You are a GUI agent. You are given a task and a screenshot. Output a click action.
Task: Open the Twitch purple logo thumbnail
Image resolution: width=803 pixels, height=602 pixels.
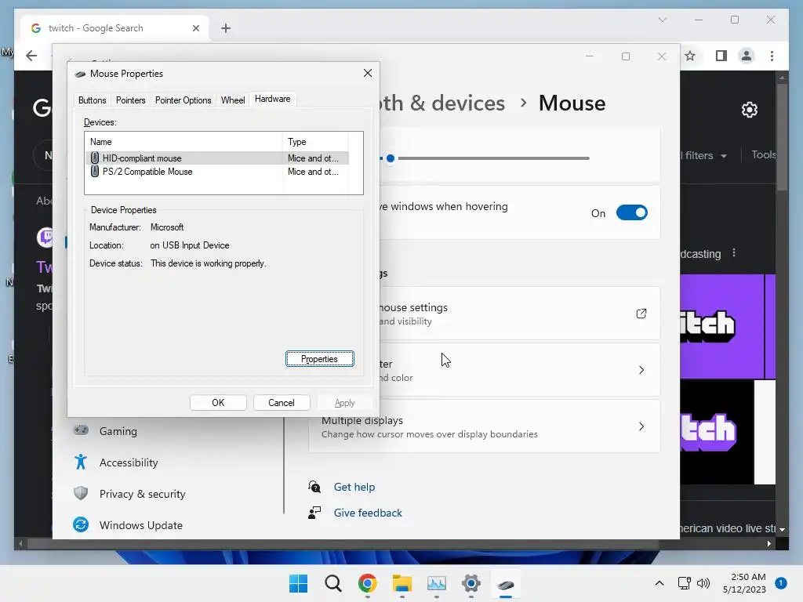pos(722,327)
